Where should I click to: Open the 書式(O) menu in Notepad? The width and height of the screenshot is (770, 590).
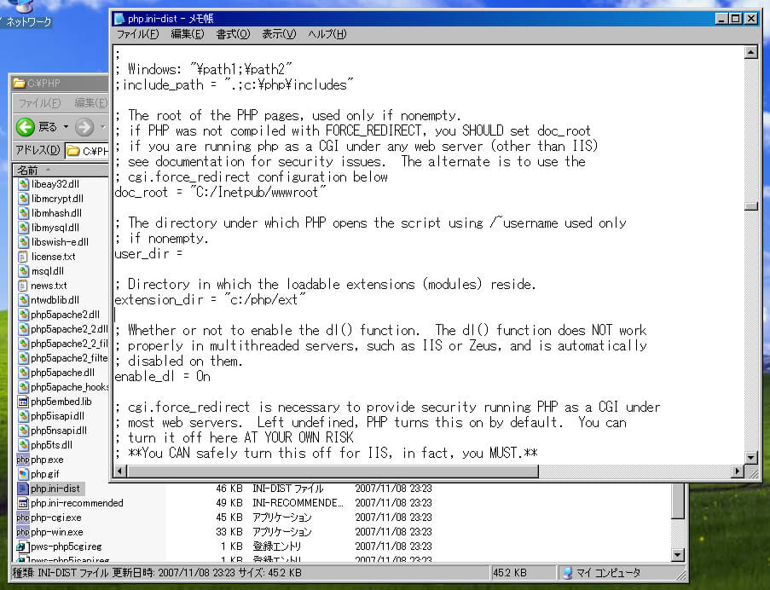click(233, 34)
